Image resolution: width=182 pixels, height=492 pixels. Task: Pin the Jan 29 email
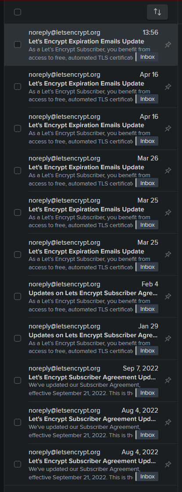tap(168, 338)
